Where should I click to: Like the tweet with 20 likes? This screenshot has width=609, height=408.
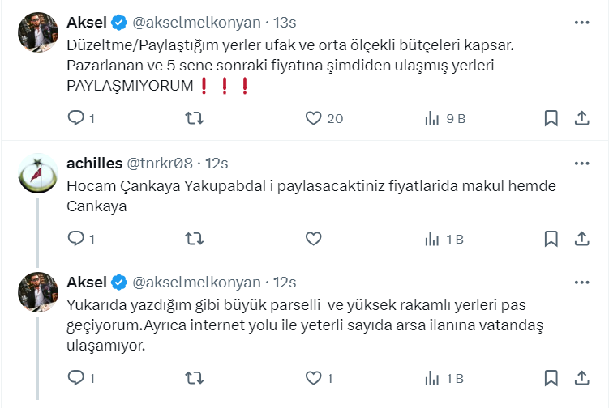click(x=315, y=118)
